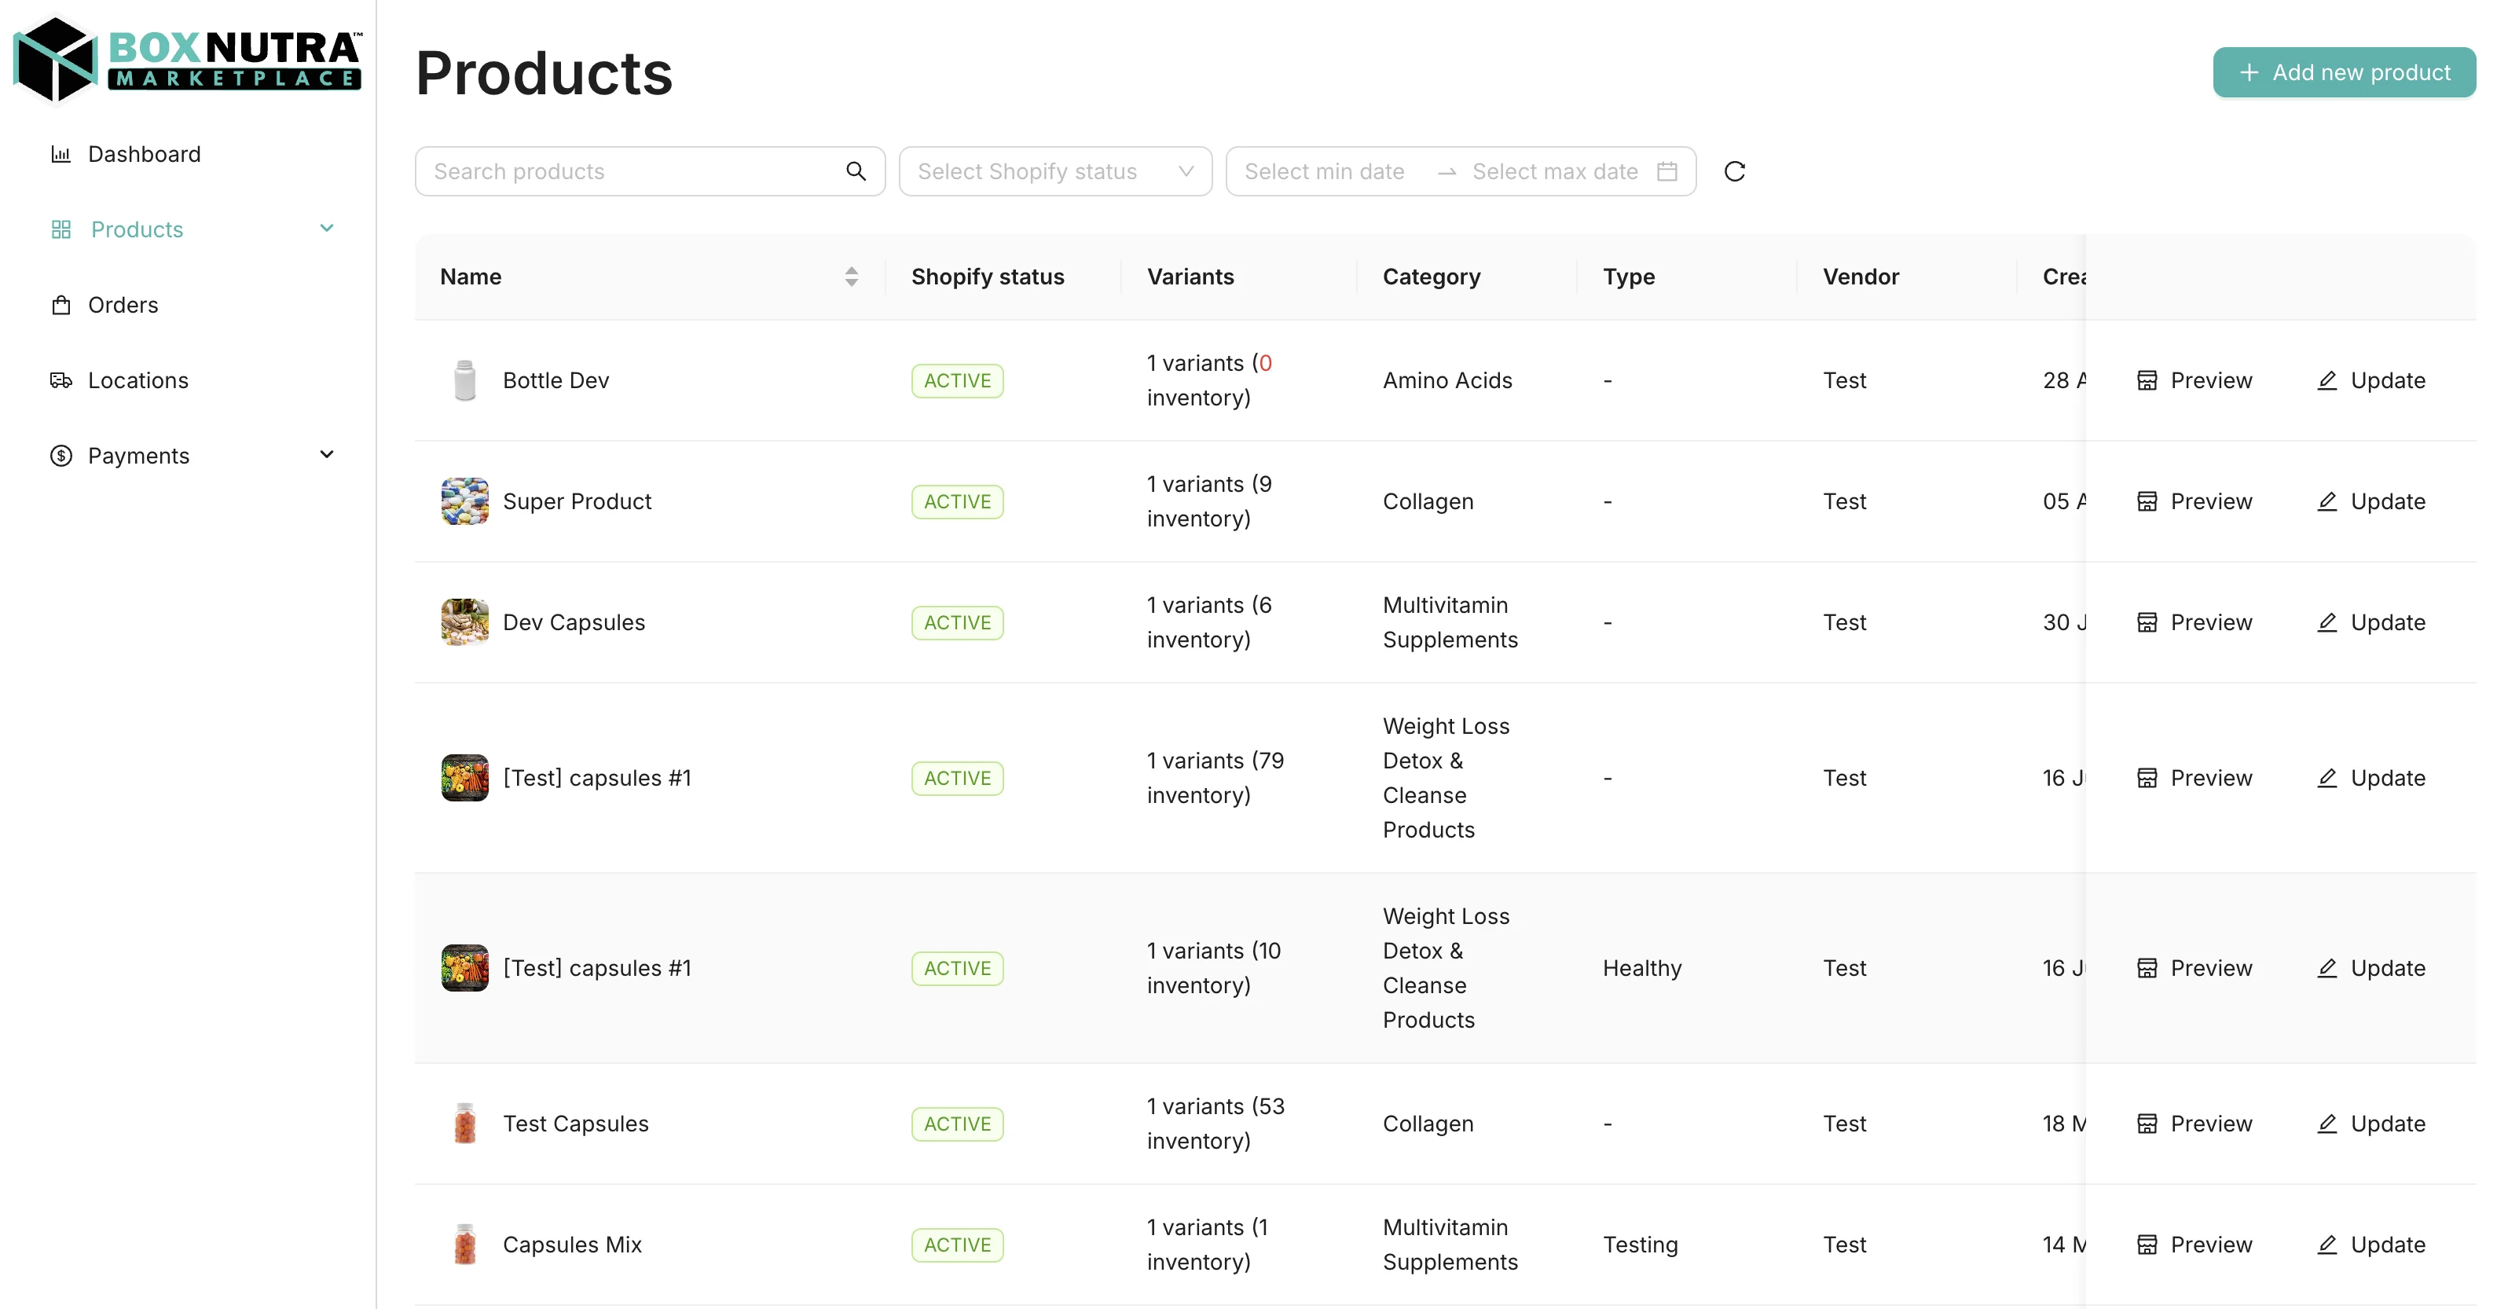Click Update link for Test Capsules row

(2387, 1123)
